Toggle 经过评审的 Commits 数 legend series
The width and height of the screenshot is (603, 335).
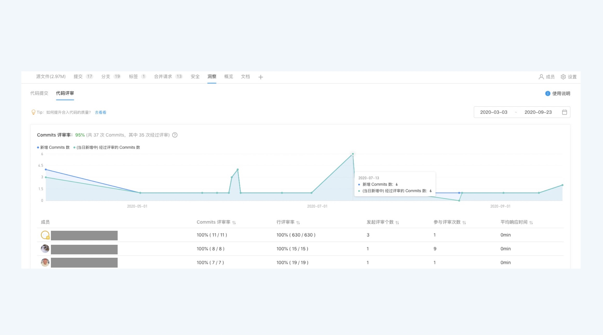click(x=106, y=148)
